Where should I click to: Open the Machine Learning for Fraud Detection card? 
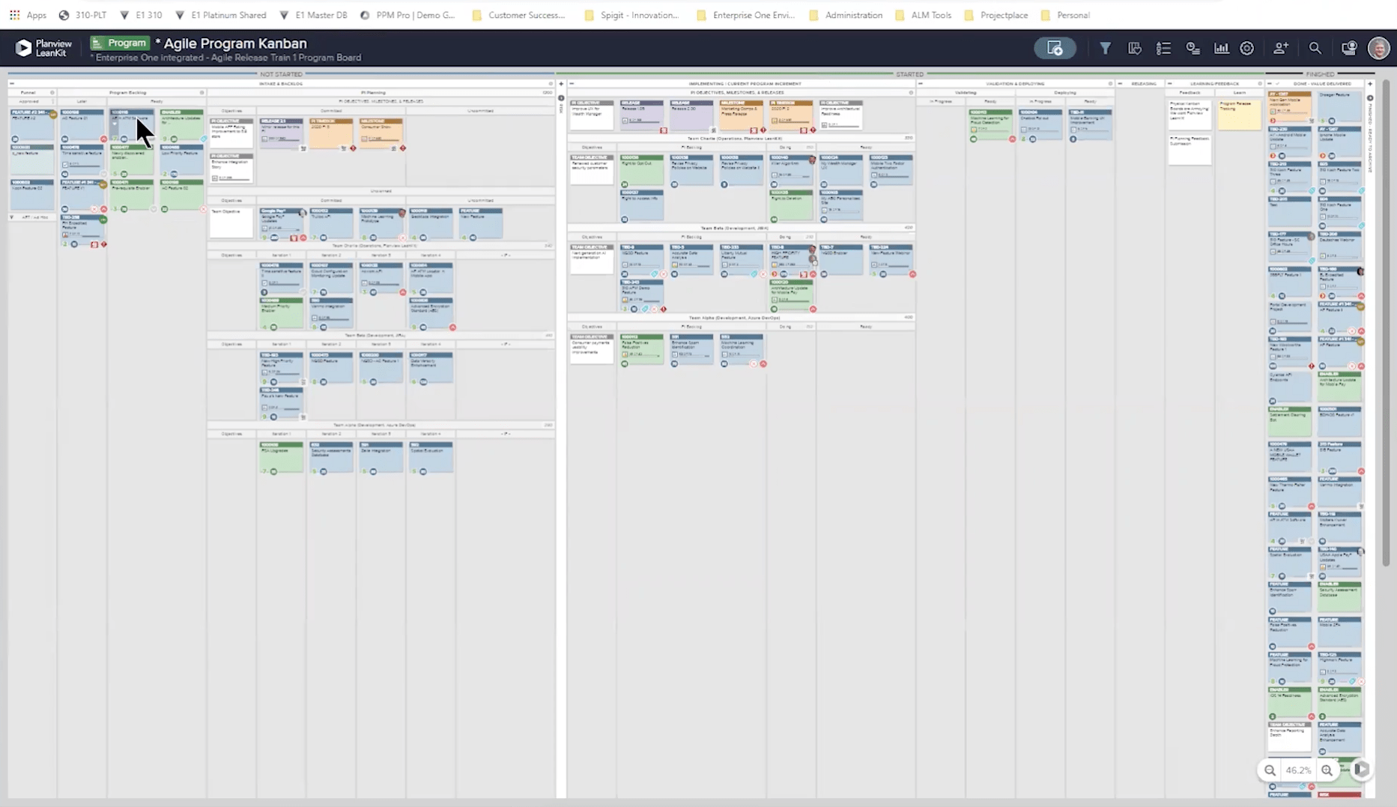click(x=990, y=125)
